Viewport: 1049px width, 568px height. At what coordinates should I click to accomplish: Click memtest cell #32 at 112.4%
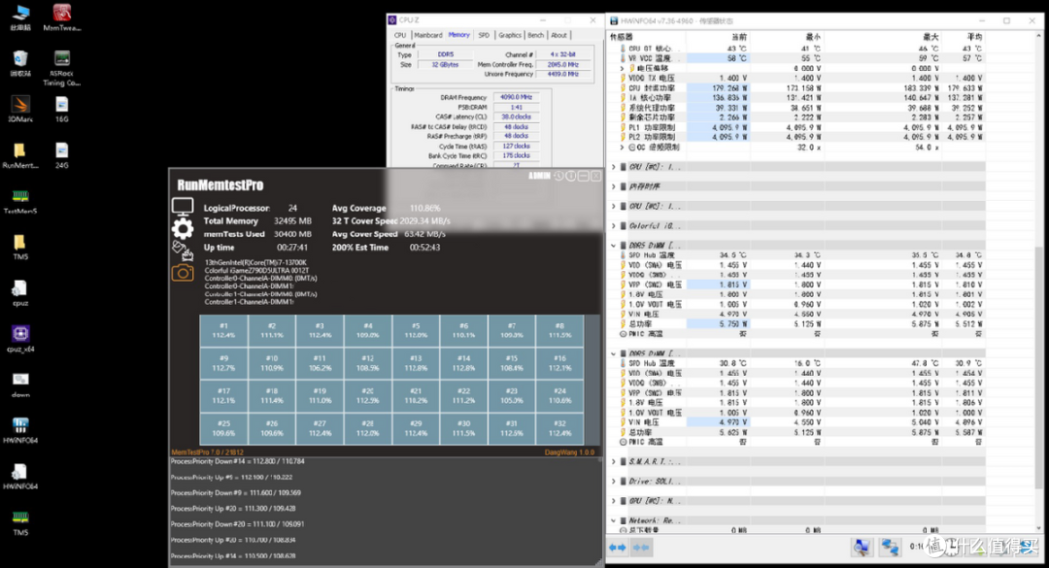coord(560,428)
